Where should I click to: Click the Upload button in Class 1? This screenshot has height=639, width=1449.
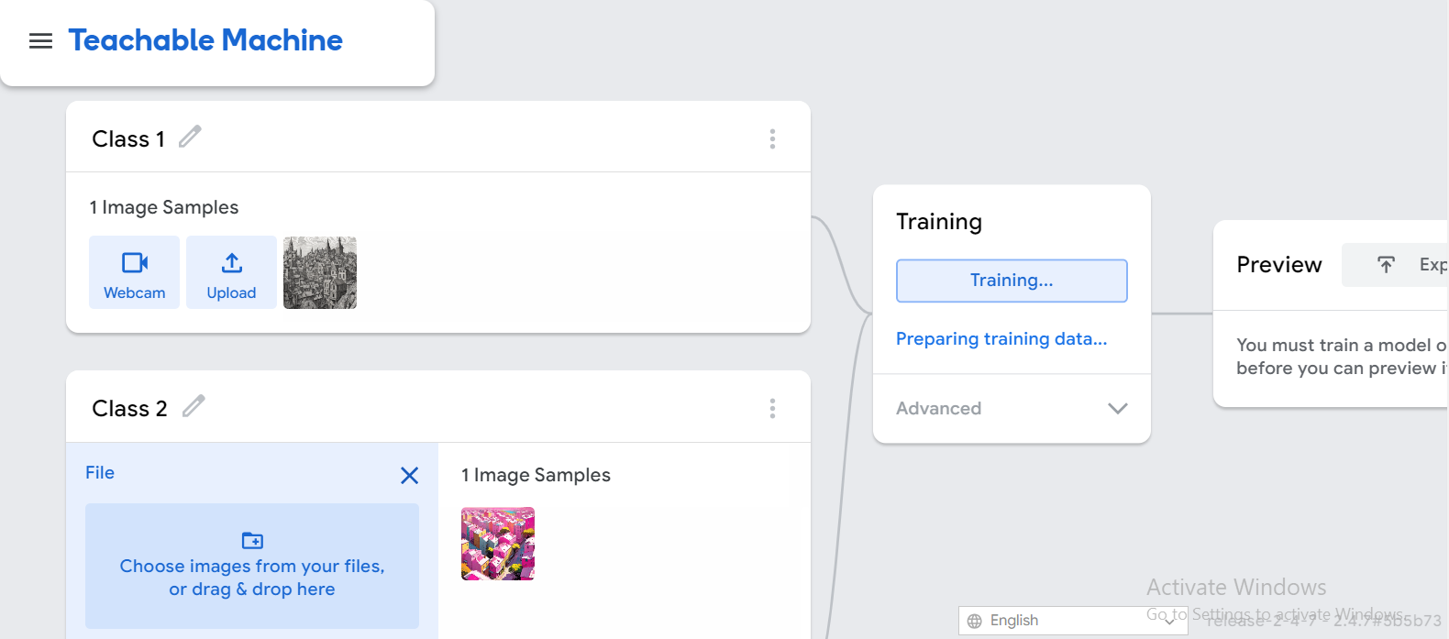click(x=231, y=272)
